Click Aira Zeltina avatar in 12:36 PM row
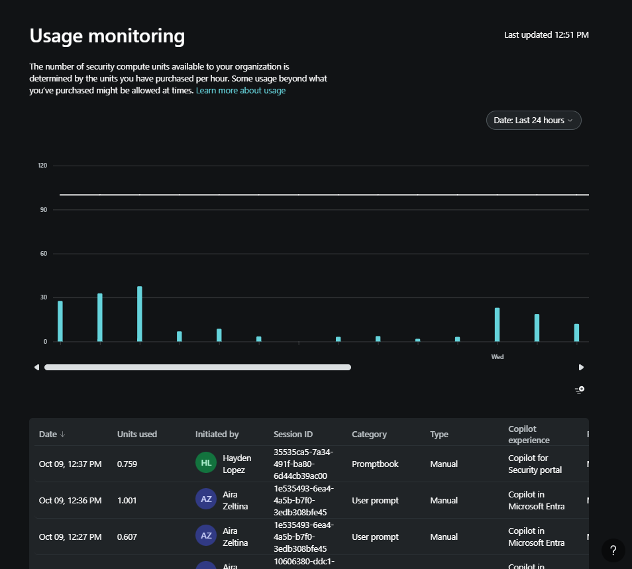Image resolution: width=632 pixels, height=569 pixels. click(x=206, y=500)
